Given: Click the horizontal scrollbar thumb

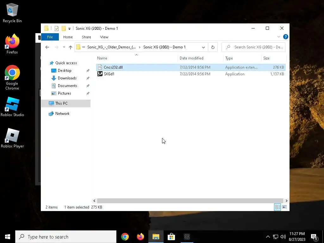Looking at the screenshot, I should tap(190, 201).
